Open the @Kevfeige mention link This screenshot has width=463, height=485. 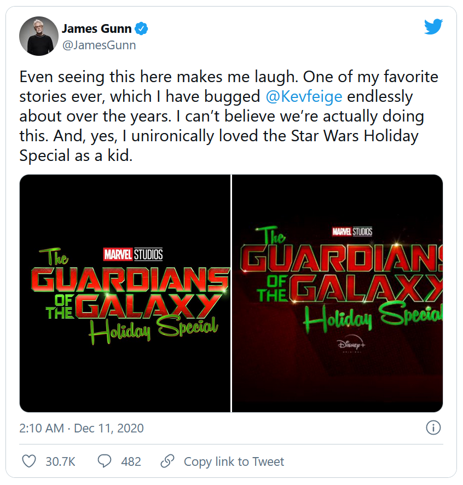(303, 97)
